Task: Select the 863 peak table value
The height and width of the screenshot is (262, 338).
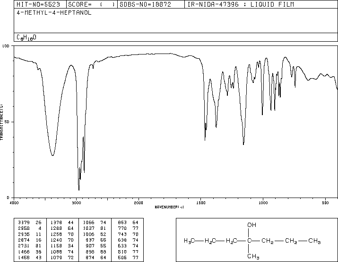Action: click(x=128, y=223)
